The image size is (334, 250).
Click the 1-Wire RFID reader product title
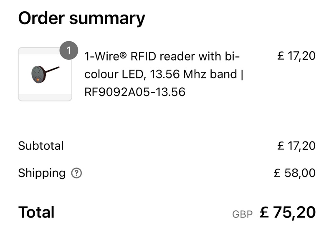click(164, 74)
